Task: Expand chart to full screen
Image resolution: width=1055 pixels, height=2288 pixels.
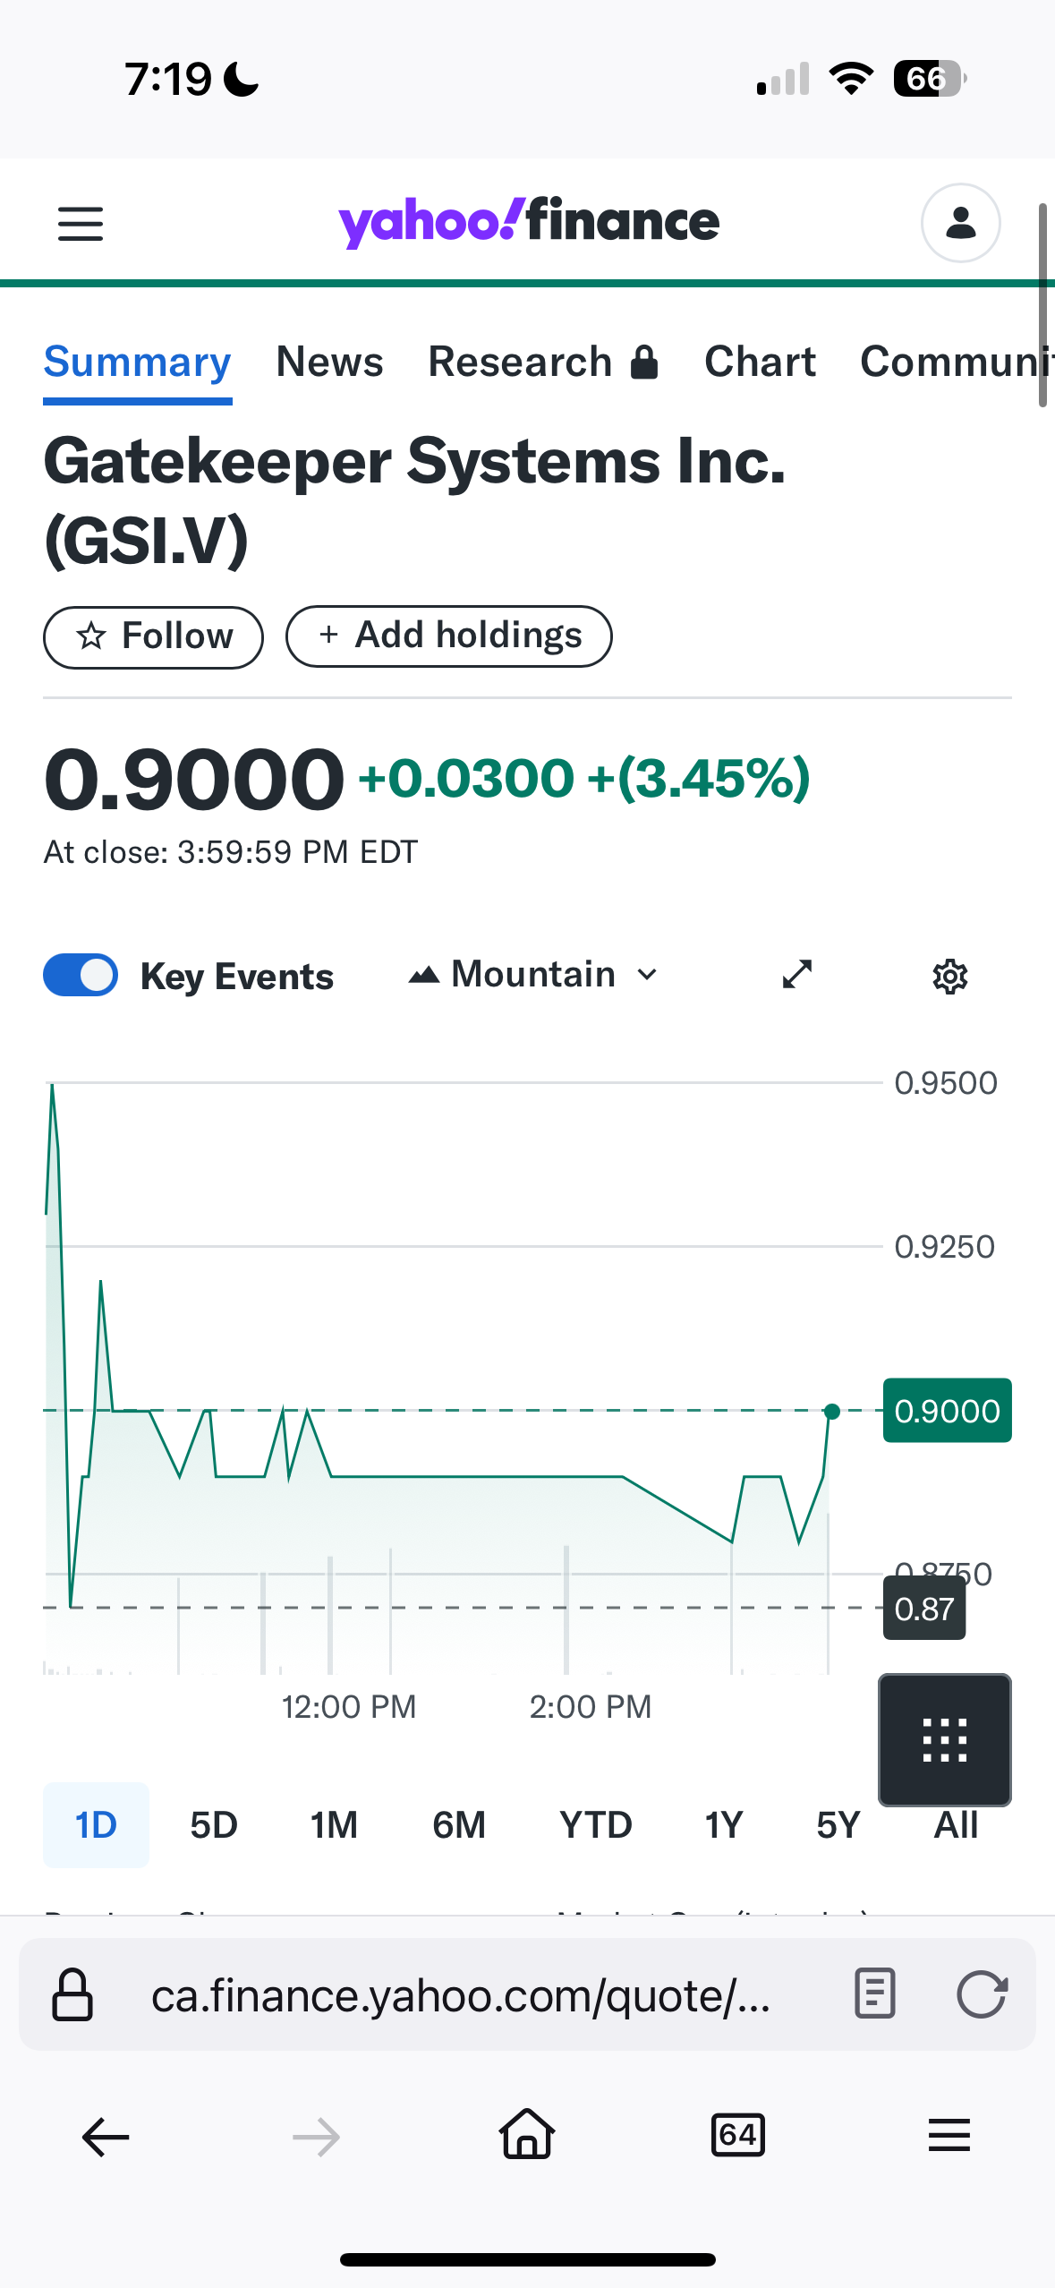Action: point(796,975)
